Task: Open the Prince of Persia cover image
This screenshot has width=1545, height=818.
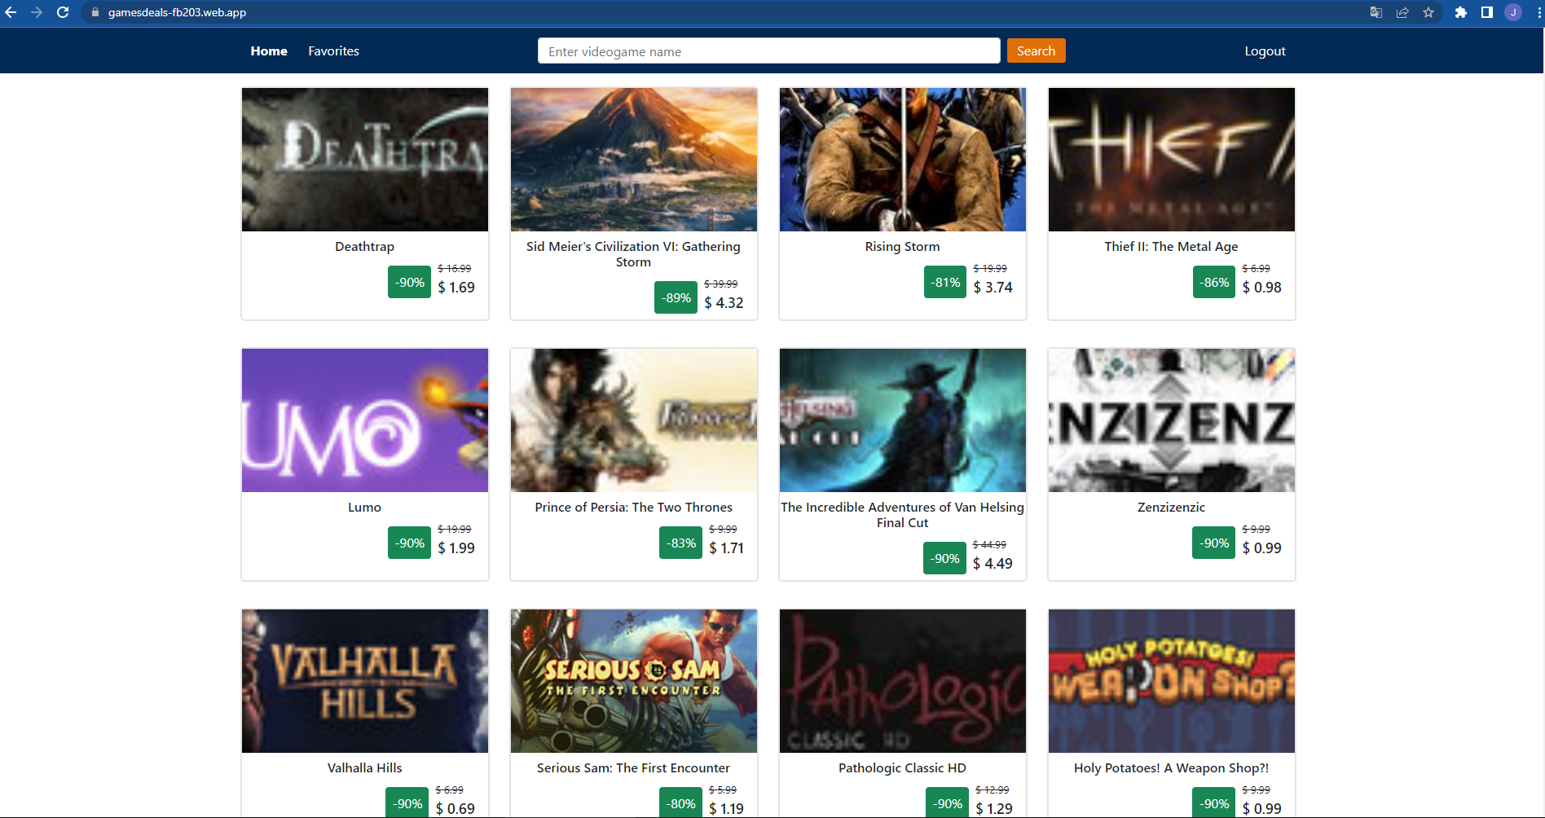Action: pos(634,420)
